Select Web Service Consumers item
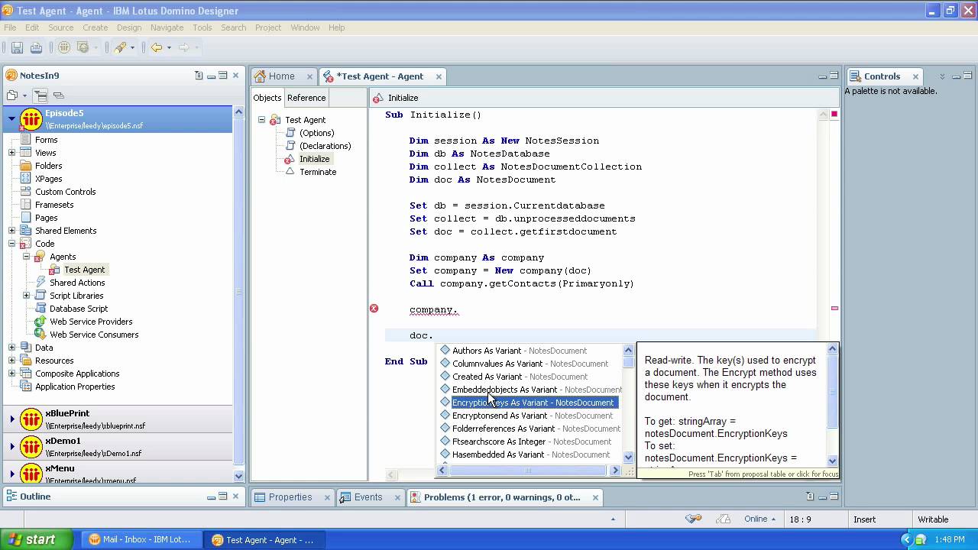This screenshot has height=550, width=978. 94,335
